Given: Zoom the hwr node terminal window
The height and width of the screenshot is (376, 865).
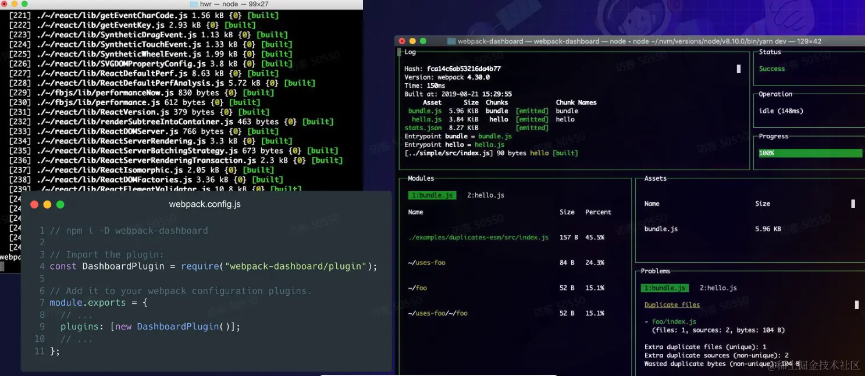Looking at the screenshot, I should (24, 3).
